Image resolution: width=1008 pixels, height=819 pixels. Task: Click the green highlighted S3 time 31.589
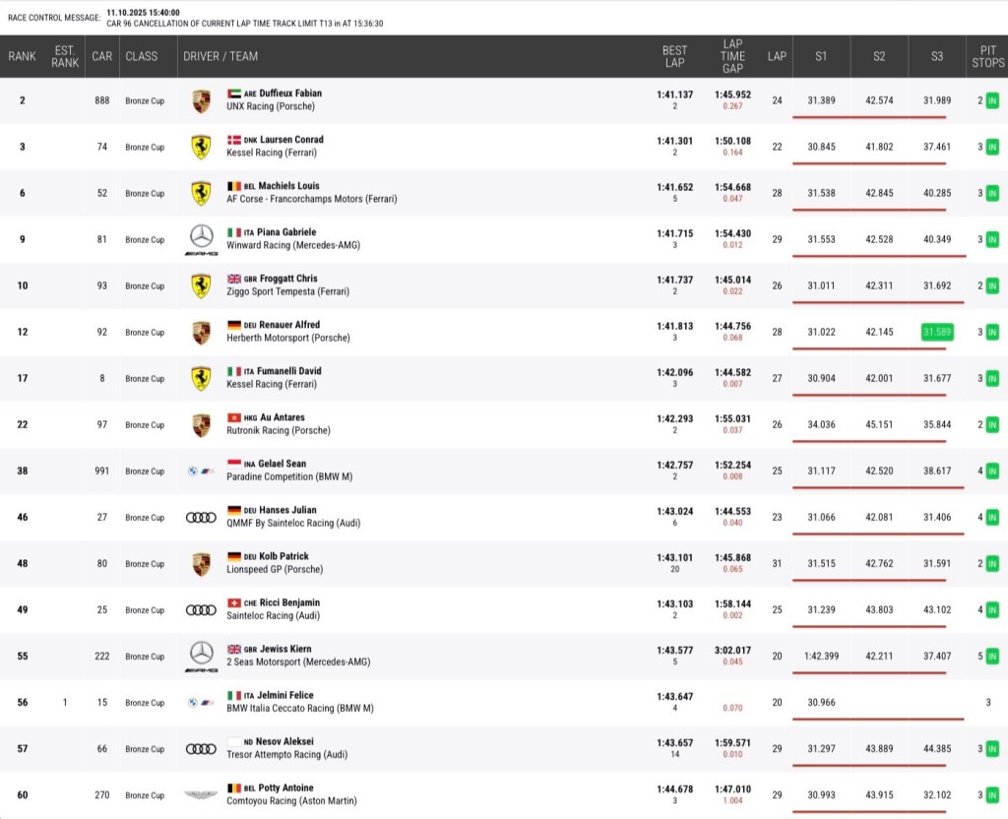(x=937, y=333)
